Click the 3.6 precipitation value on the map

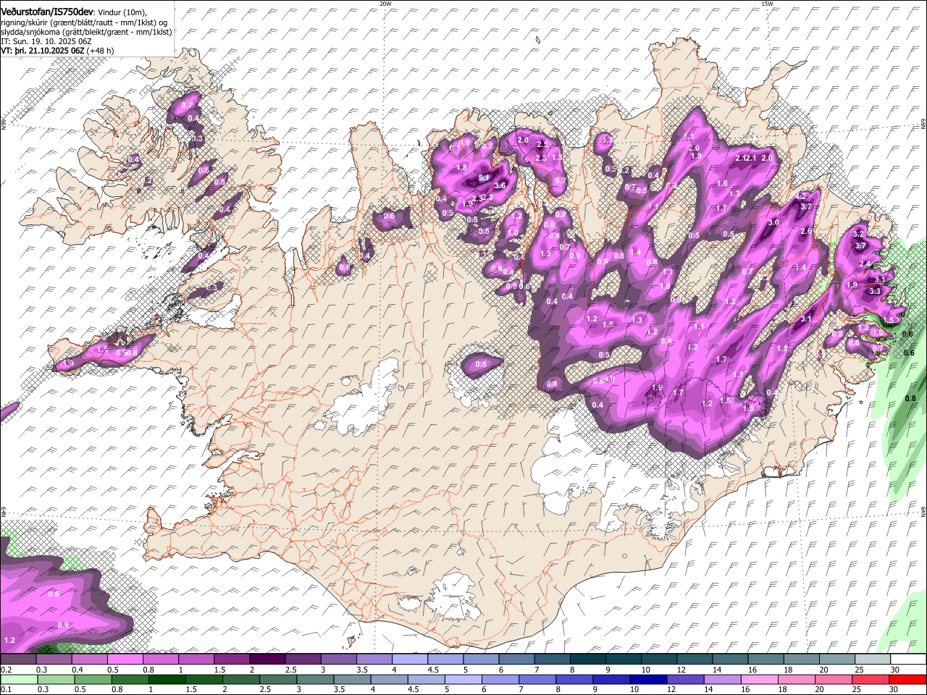point(500,186)
